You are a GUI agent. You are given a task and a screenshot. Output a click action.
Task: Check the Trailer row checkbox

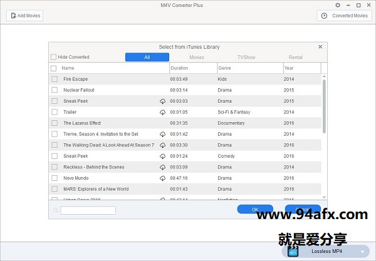tap(55, 112)
